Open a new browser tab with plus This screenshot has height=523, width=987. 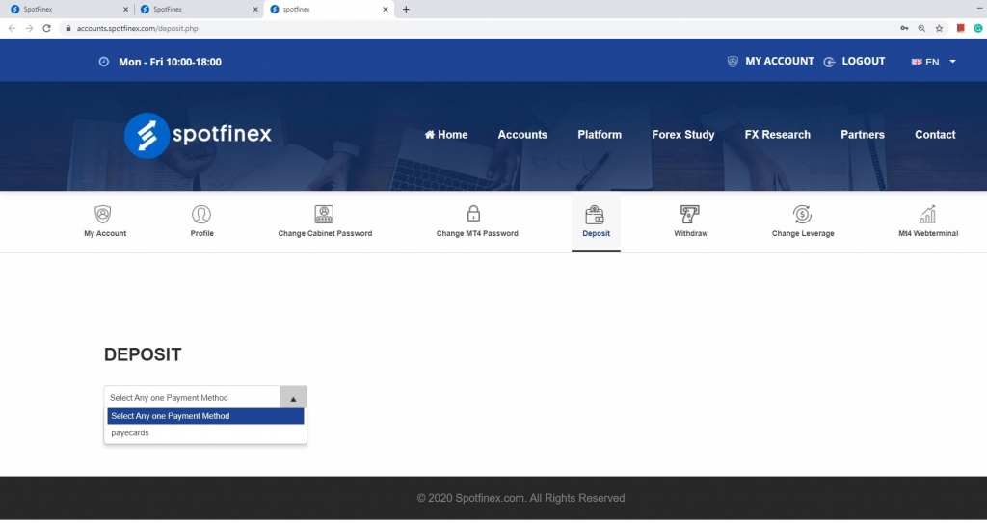[406, 10]
